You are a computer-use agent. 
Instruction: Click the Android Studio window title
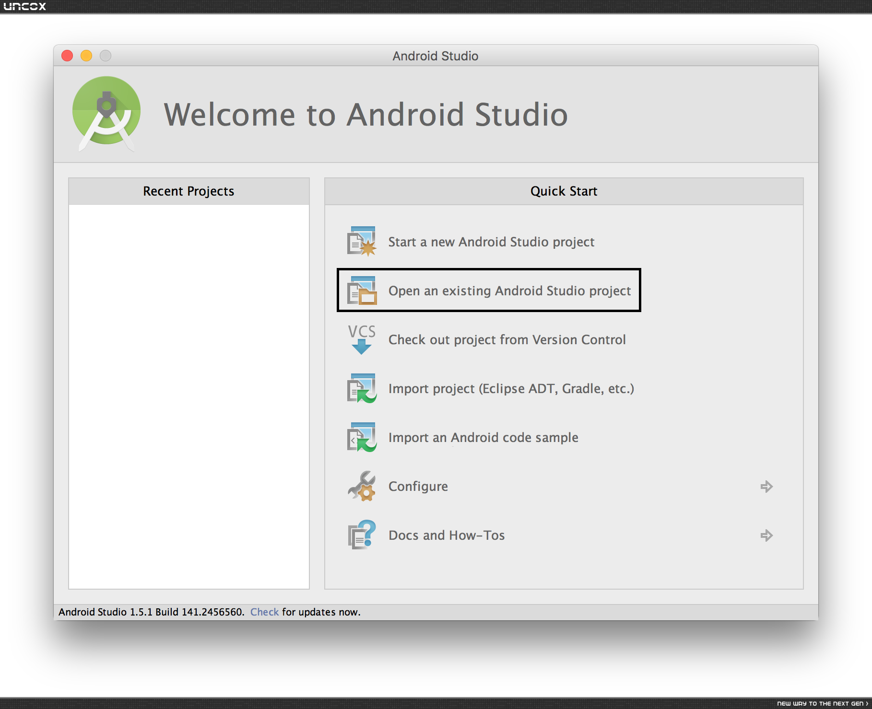pyautogui.click(x=436, y=56)
